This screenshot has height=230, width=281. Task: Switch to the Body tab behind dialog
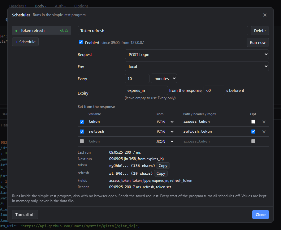point(41,6)
